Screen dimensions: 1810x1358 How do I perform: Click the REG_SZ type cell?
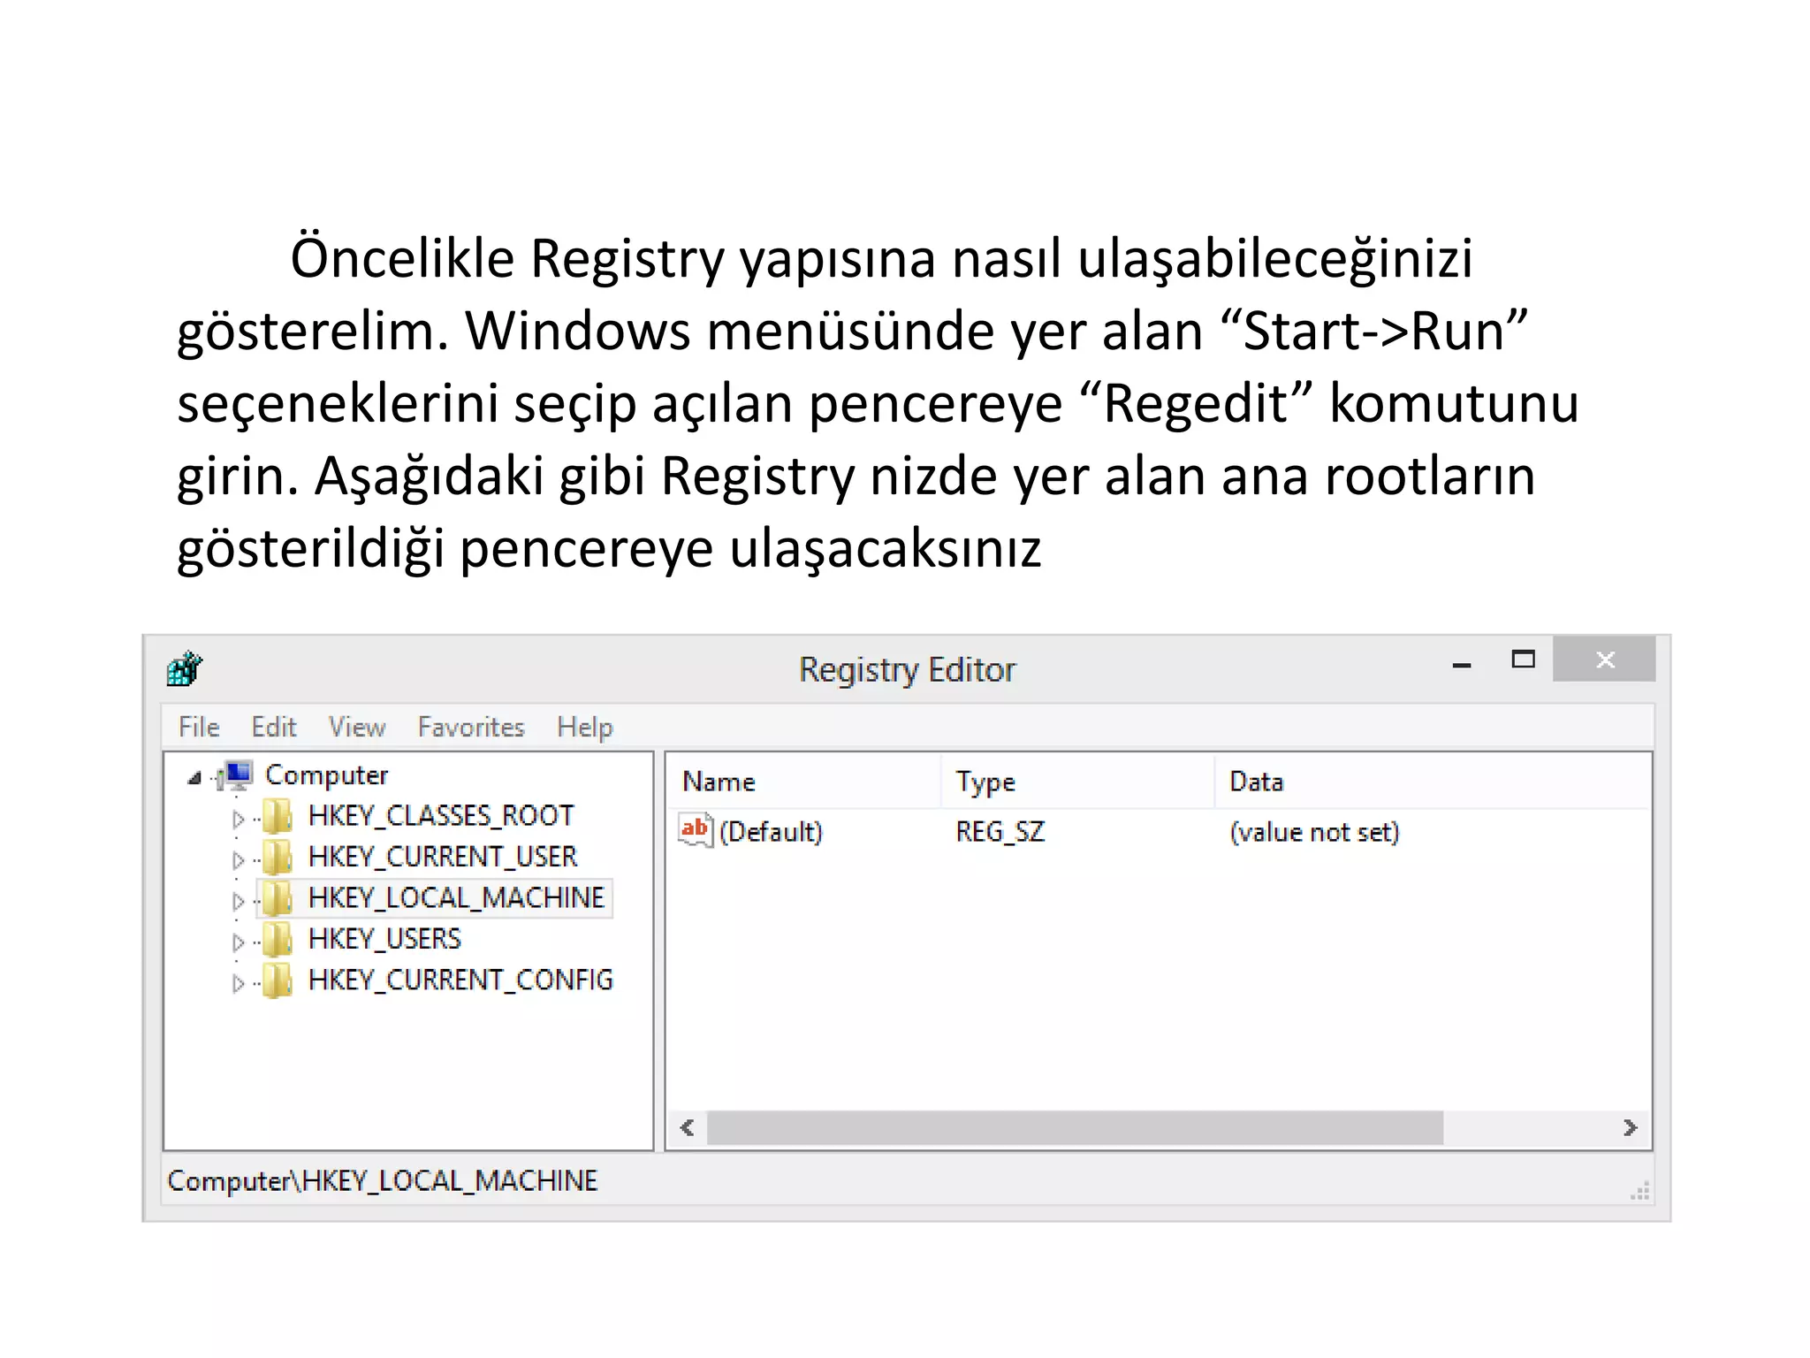(x=1000, y=832)
